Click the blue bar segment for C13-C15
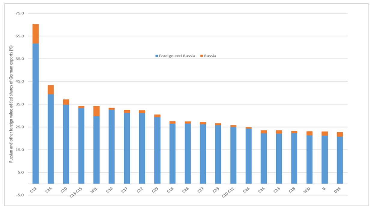The image size is (374, 208). point(81,146)
